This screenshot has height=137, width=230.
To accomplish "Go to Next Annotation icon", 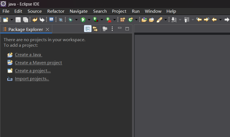I will pos(174,20).
